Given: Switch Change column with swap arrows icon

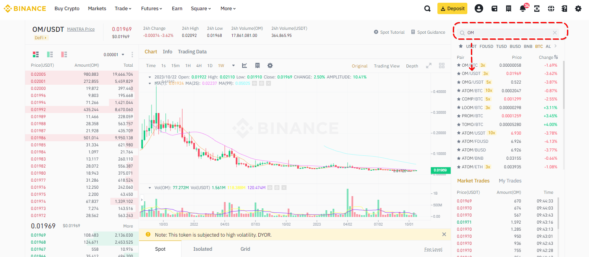Looking at the screenshot, I should pyautogui.click(x=556, y=57).
